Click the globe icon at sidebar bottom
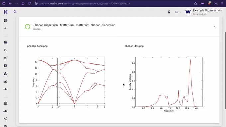 click(5, 126)
